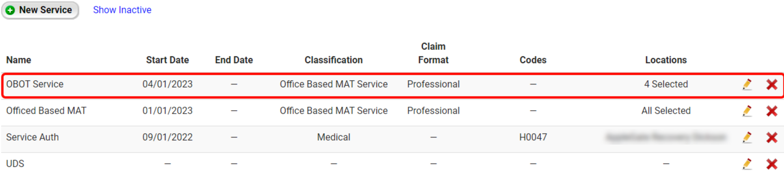Click pencil icon for Officed Based MAT
Viewport: 784px width, 176px height.
(747, 111)
